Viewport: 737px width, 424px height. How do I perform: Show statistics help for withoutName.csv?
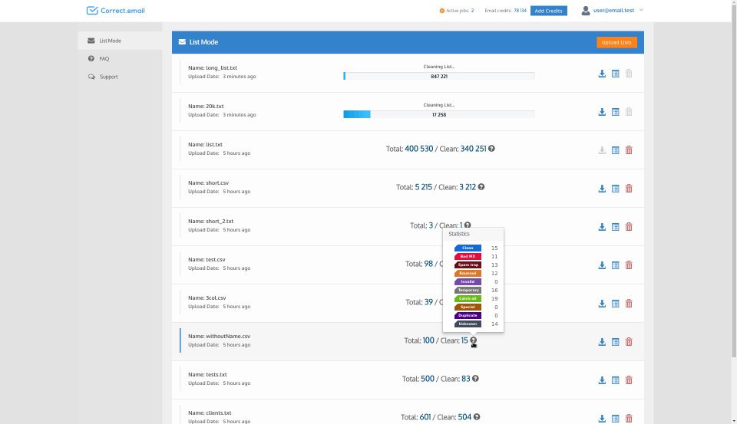coord(474,340)
